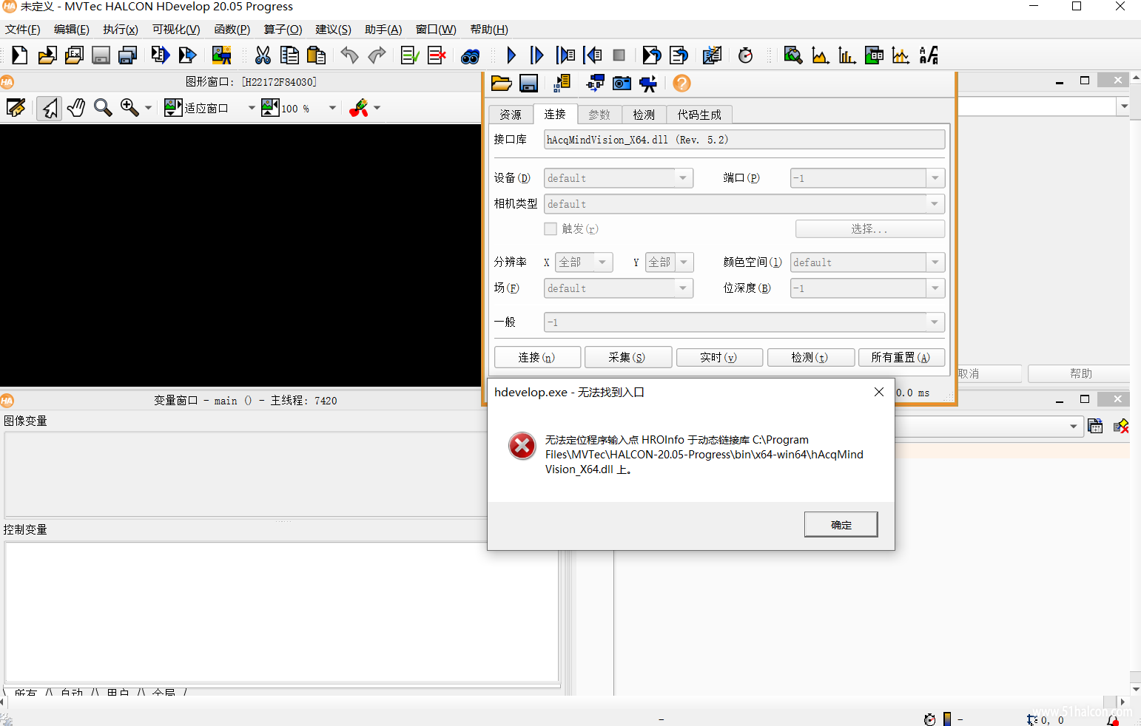Open the 算子(O) menu

(283, 30)
